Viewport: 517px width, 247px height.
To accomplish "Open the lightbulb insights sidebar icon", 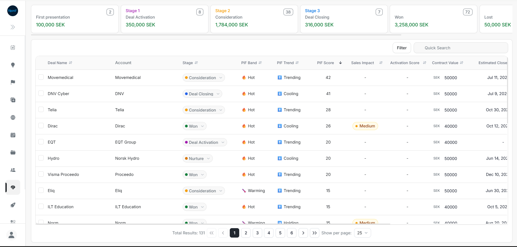I will click(x=13, y=65).
